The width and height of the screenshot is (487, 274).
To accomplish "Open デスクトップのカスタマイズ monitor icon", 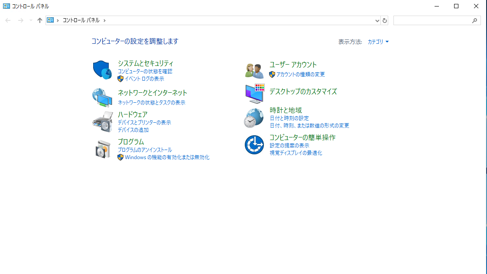I will [254, 93].
